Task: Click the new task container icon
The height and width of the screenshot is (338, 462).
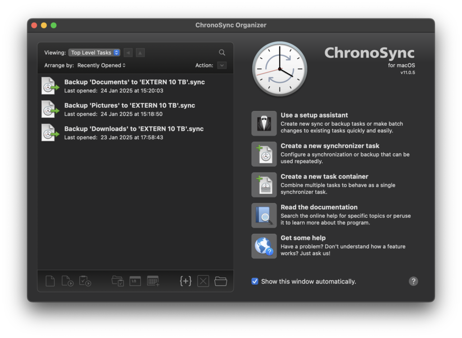Action: [x=264, y=185]
